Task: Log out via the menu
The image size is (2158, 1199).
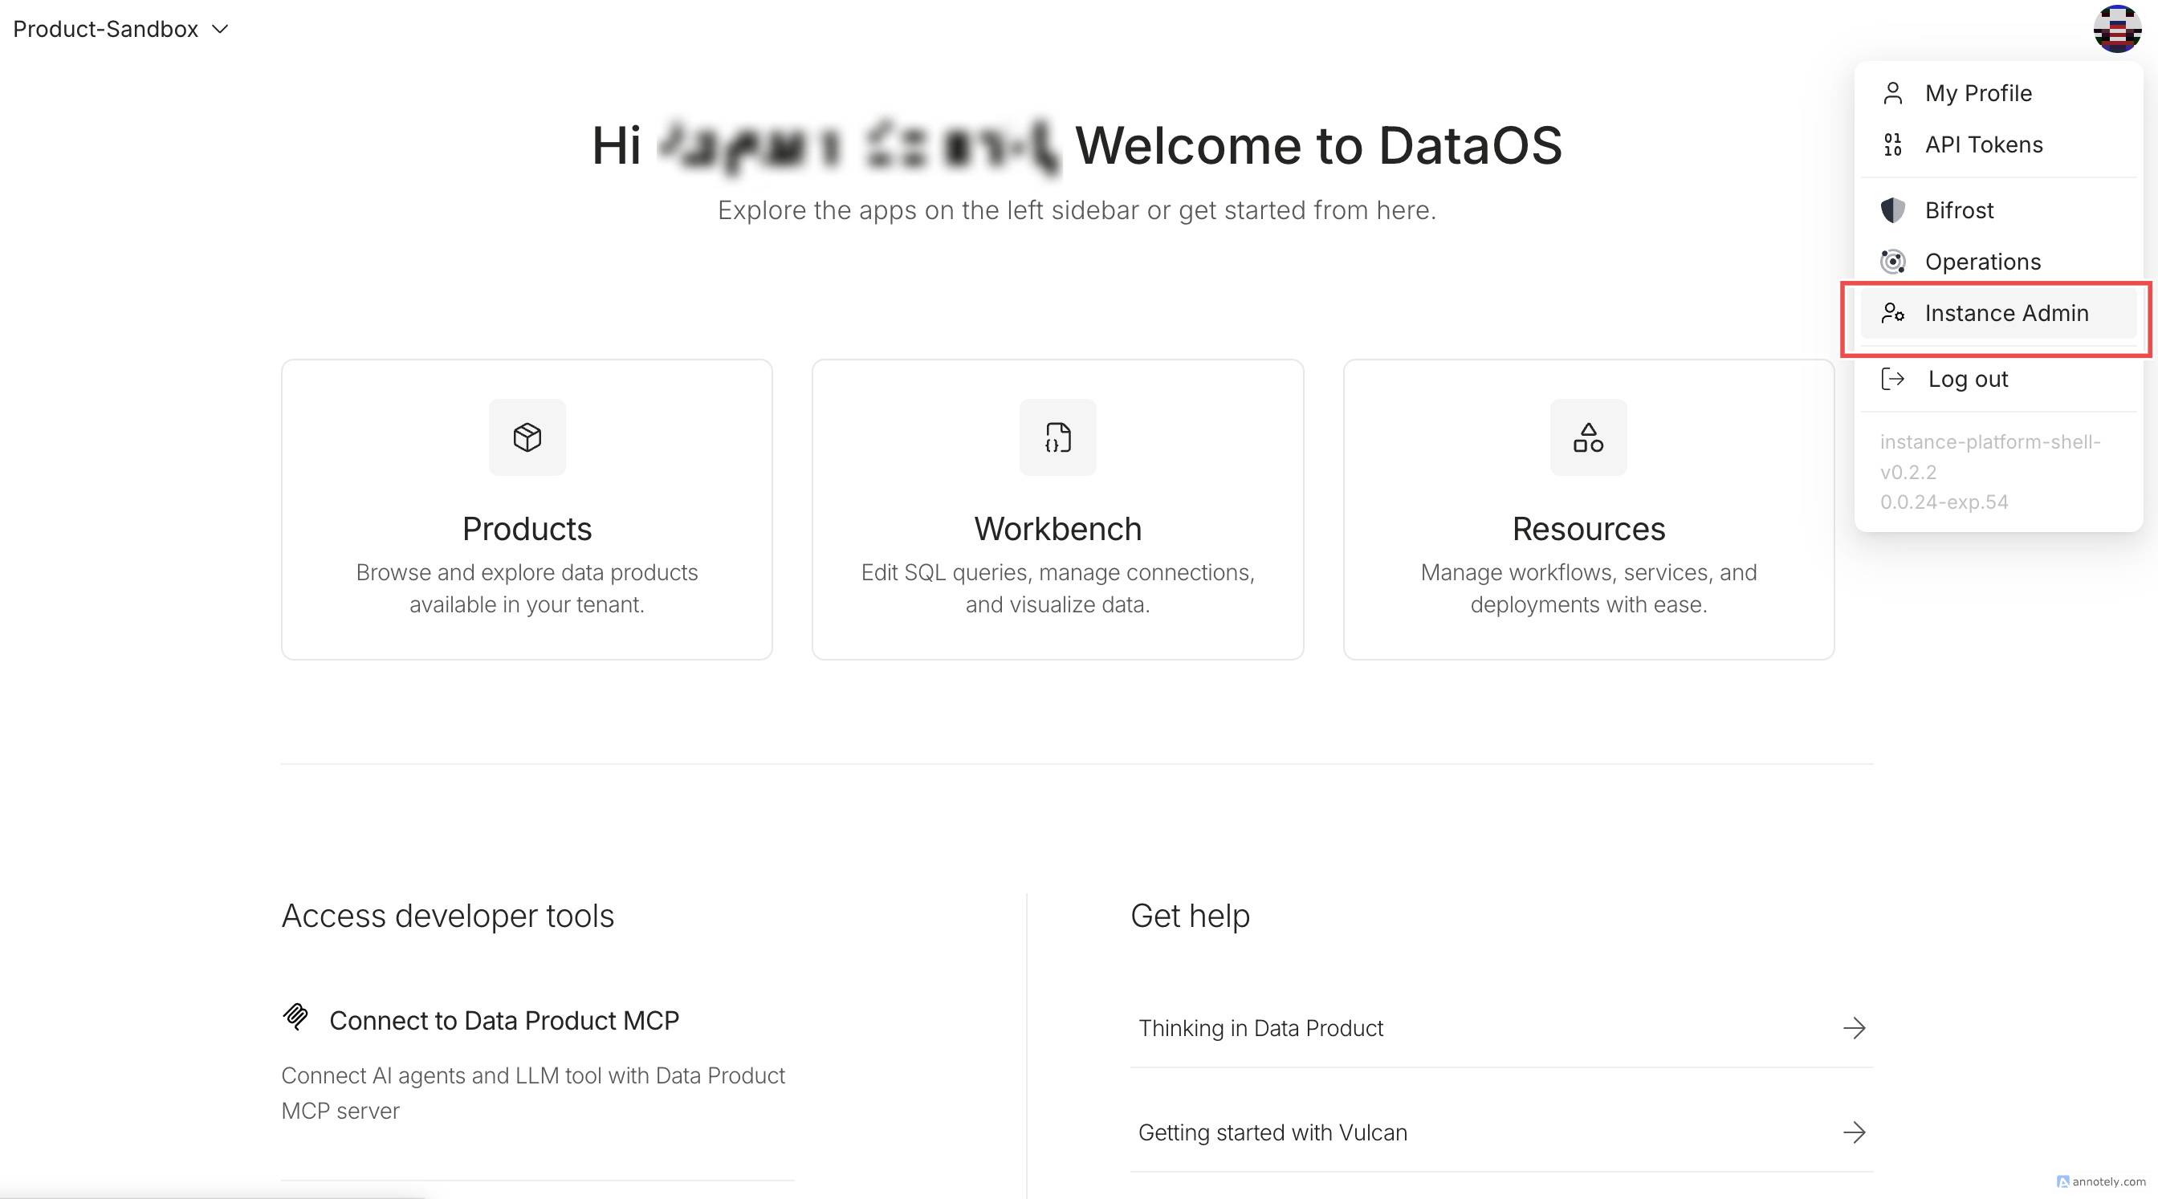Action: 1998,379
